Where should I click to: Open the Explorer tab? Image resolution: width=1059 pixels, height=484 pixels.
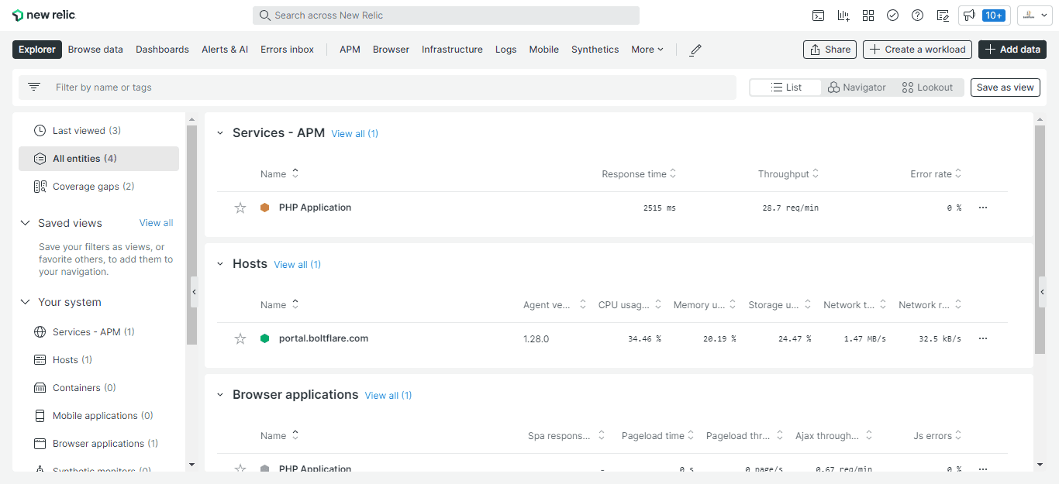(37, 50)
